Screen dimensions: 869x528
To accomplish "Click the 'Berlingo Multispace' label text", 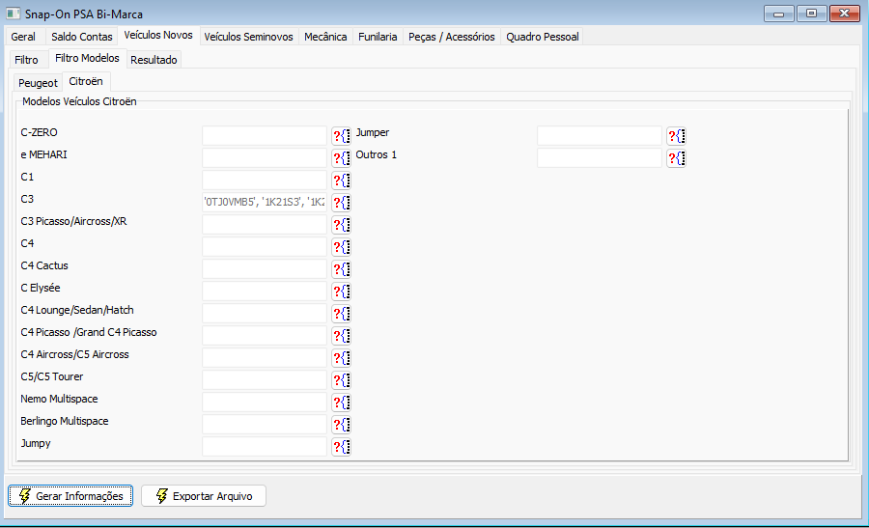I will 65,421.
